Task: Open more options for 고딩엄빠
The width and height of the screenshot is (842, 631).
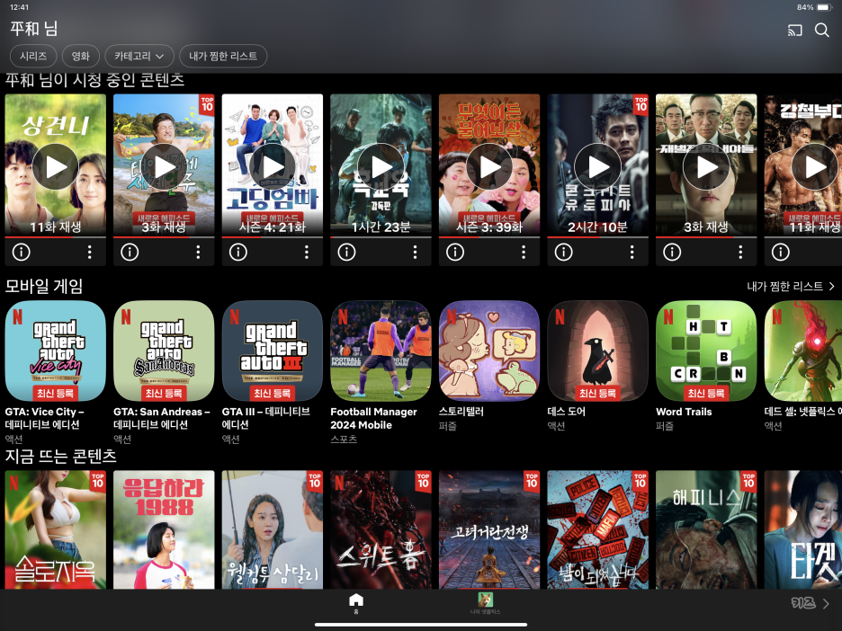Action: [307, 253]
